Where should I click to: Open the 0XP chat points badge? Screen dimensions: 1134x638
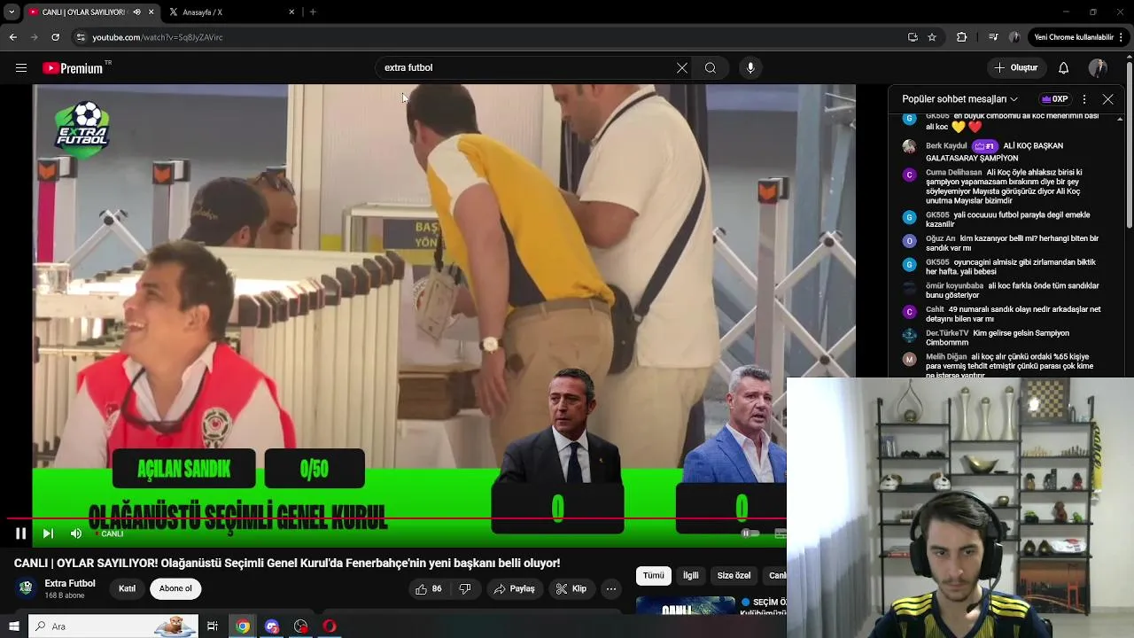[x=1055, y=99]
